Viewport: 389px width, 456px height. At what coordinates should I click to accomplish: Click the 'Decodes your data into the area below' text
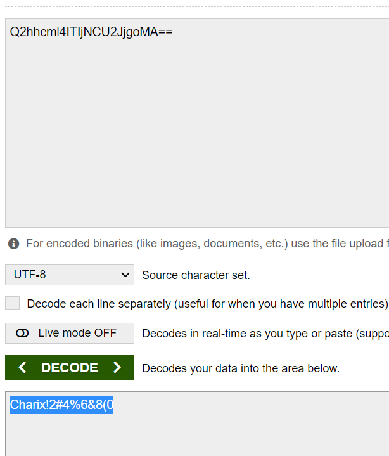[240, 368]
